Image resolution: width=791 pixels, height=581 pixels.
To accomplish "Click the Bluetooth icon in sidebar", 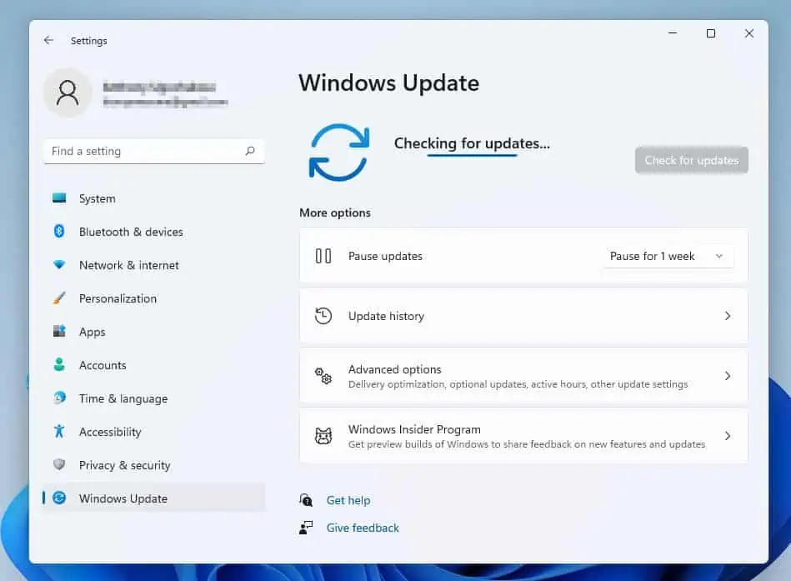I will (59, 231).
